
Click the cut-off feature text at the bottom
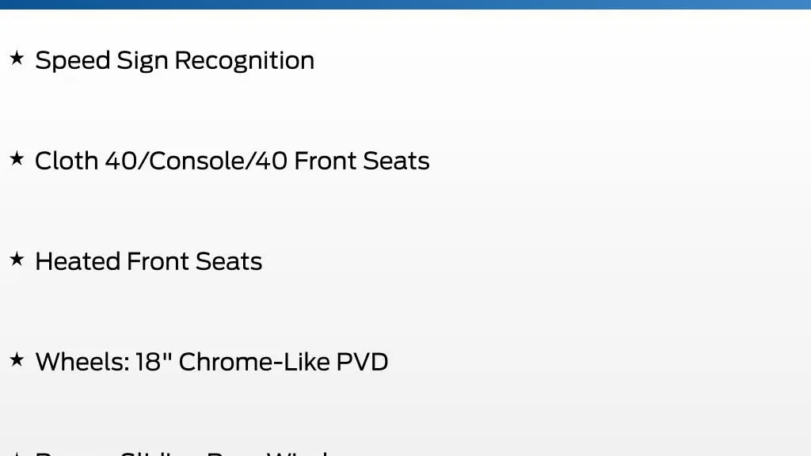point(190,453)
